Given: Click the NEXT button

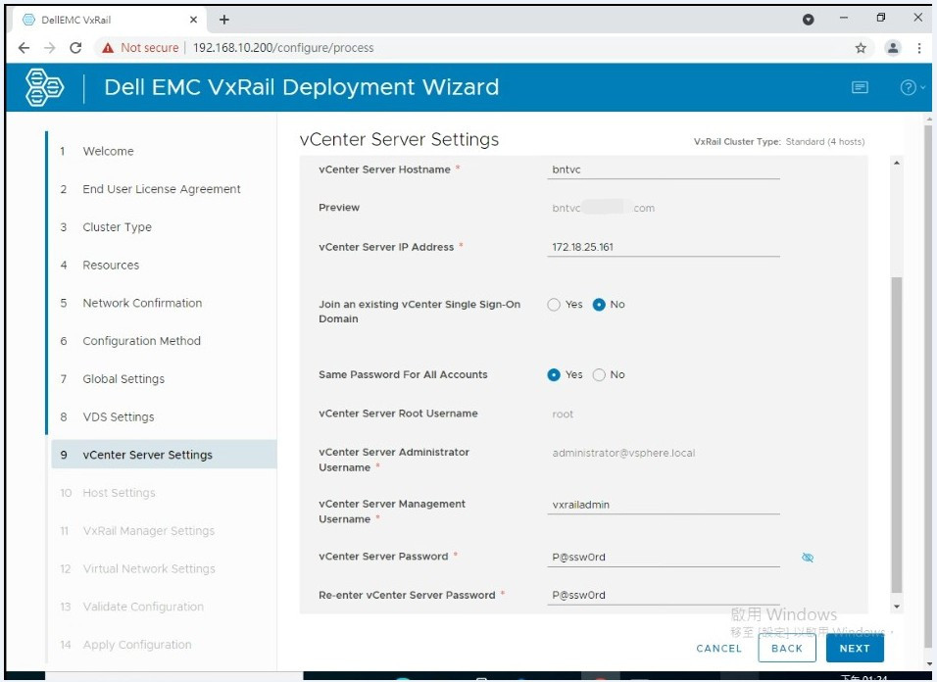Looking at the screenshot, I should [855, 648].
